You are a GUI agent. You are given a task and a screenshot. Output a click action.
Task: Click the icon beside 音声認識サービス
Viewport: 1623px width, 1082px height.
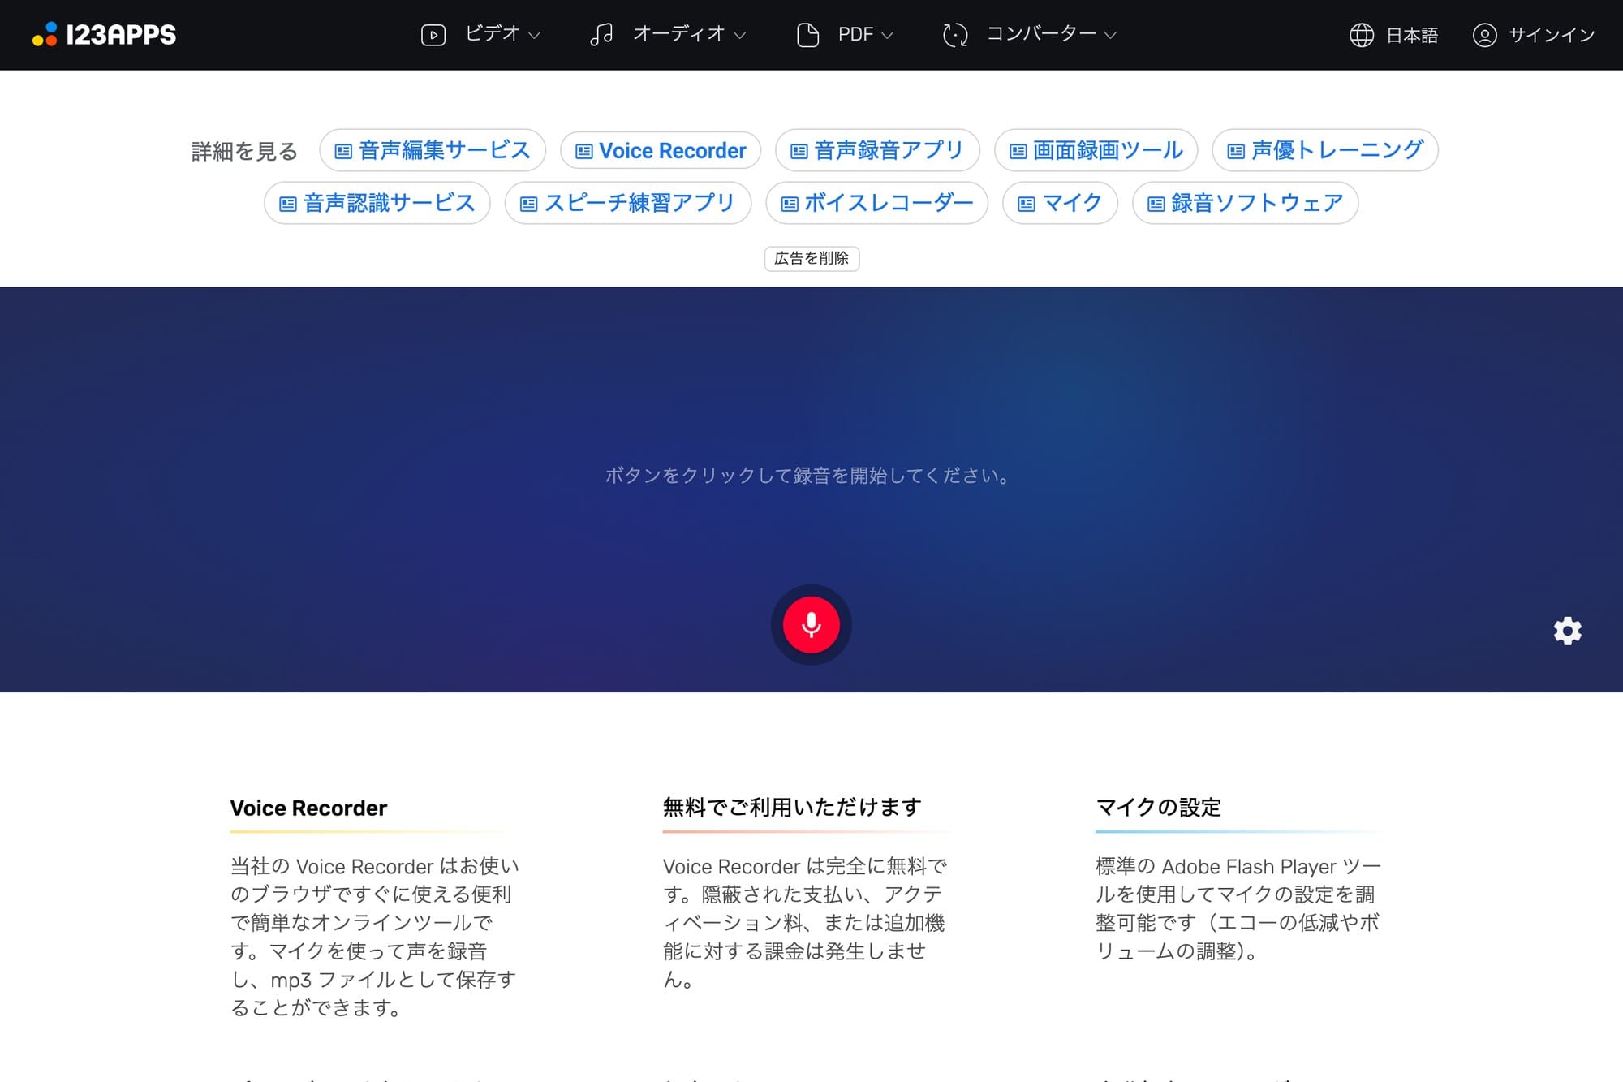pyautogui.click(x=288, y=205)
